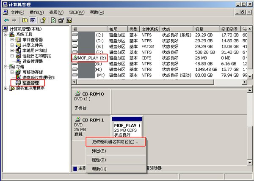Viewport: 254px width, 181px height.
Task: Click the Properties toolbar icon
Action: [x=61, y=20]
